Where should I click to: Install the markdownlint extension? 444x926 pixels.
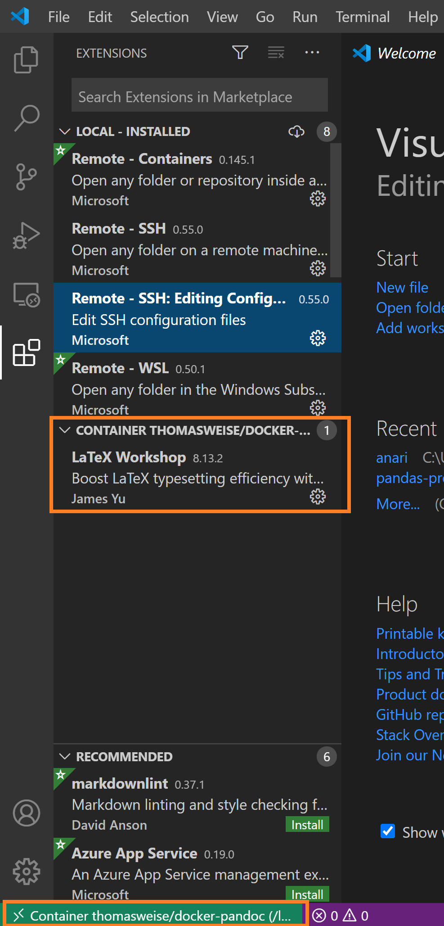click(307, 825)
